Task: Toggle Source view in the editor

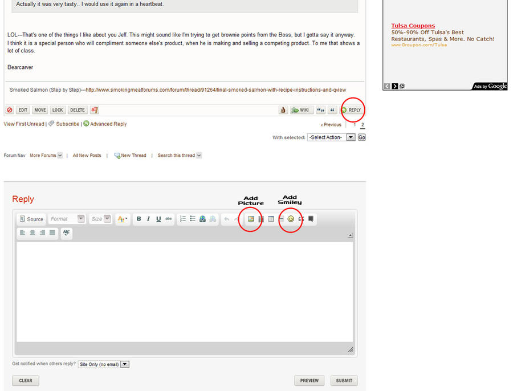Action: tap(31, 219)
